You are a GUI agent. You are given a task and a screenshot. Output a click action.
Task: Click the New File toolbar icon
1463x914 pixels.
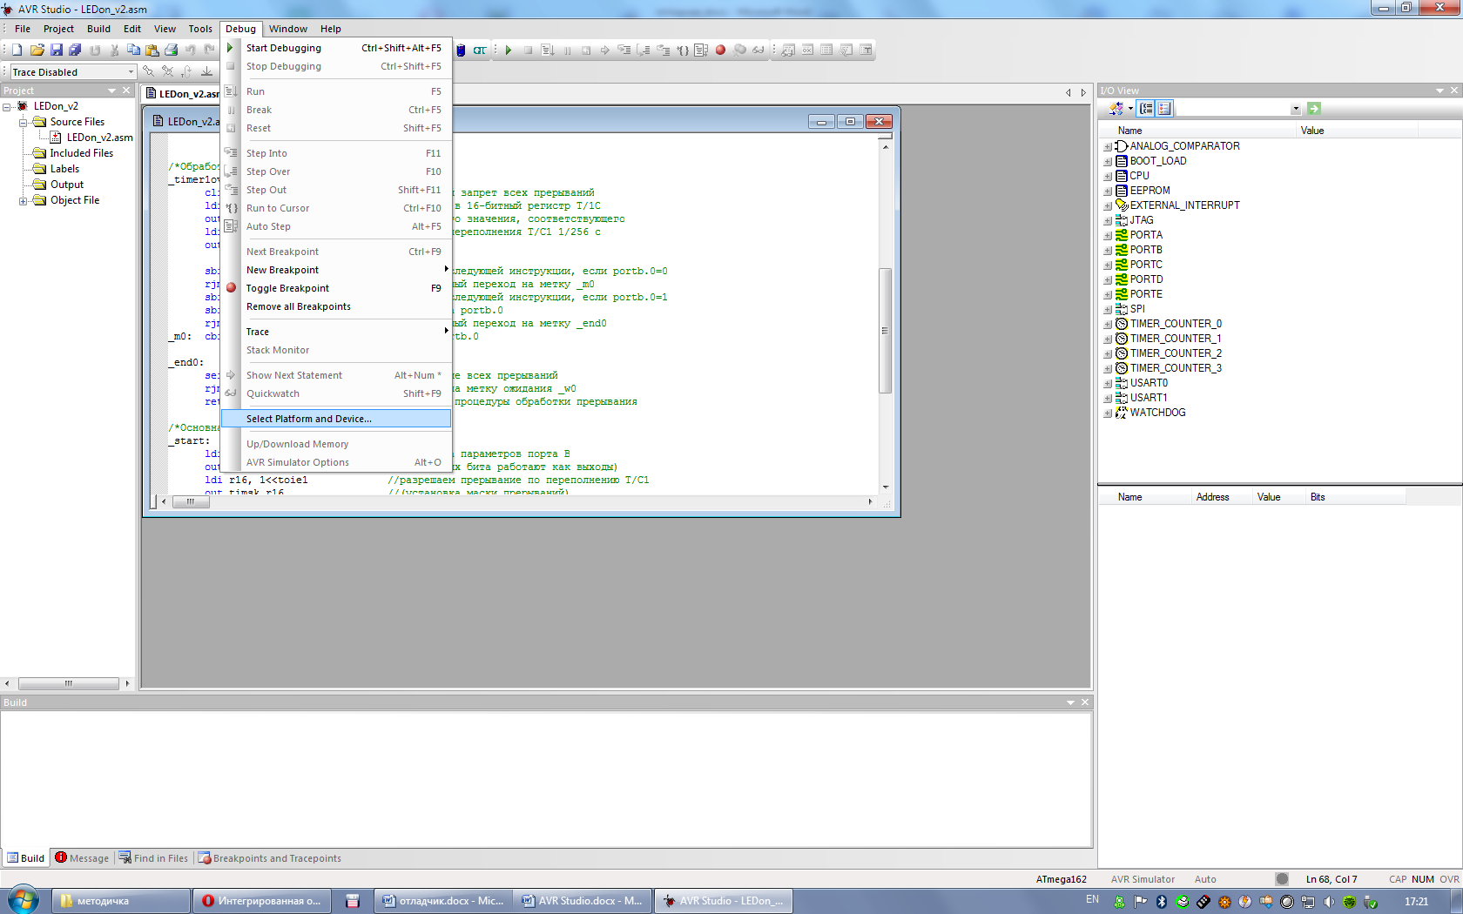pyautogui.click(x=17, y=50)
